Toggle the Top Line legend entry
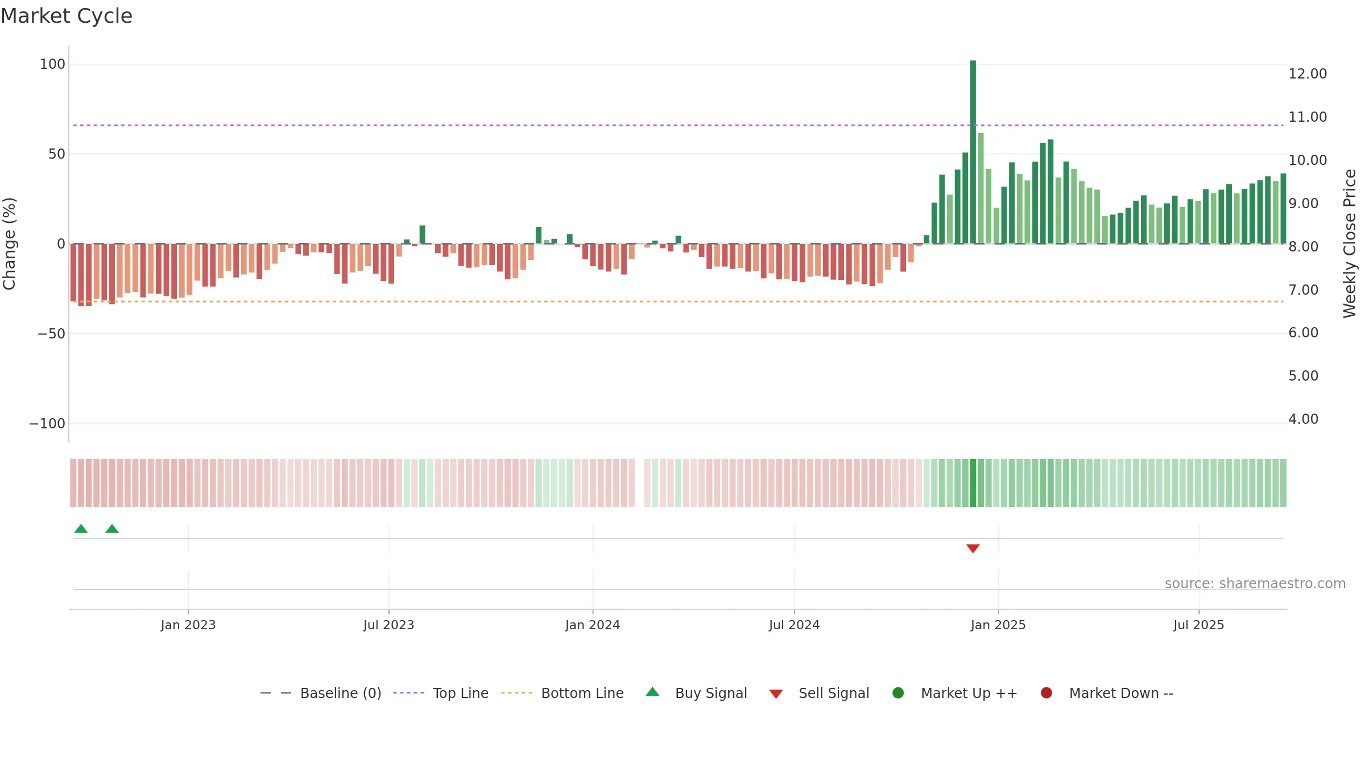The width and height of the screenshot is (1365, 768). pyautogui.click(x=441, y=693)
